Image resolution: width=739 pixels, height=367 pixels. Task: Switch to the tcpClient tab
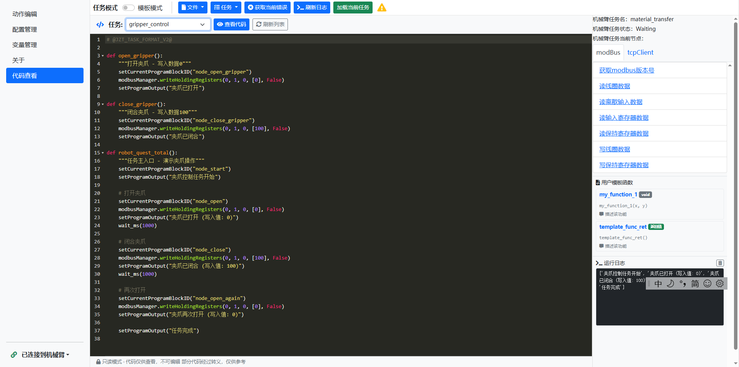click(x=640, y=52)
